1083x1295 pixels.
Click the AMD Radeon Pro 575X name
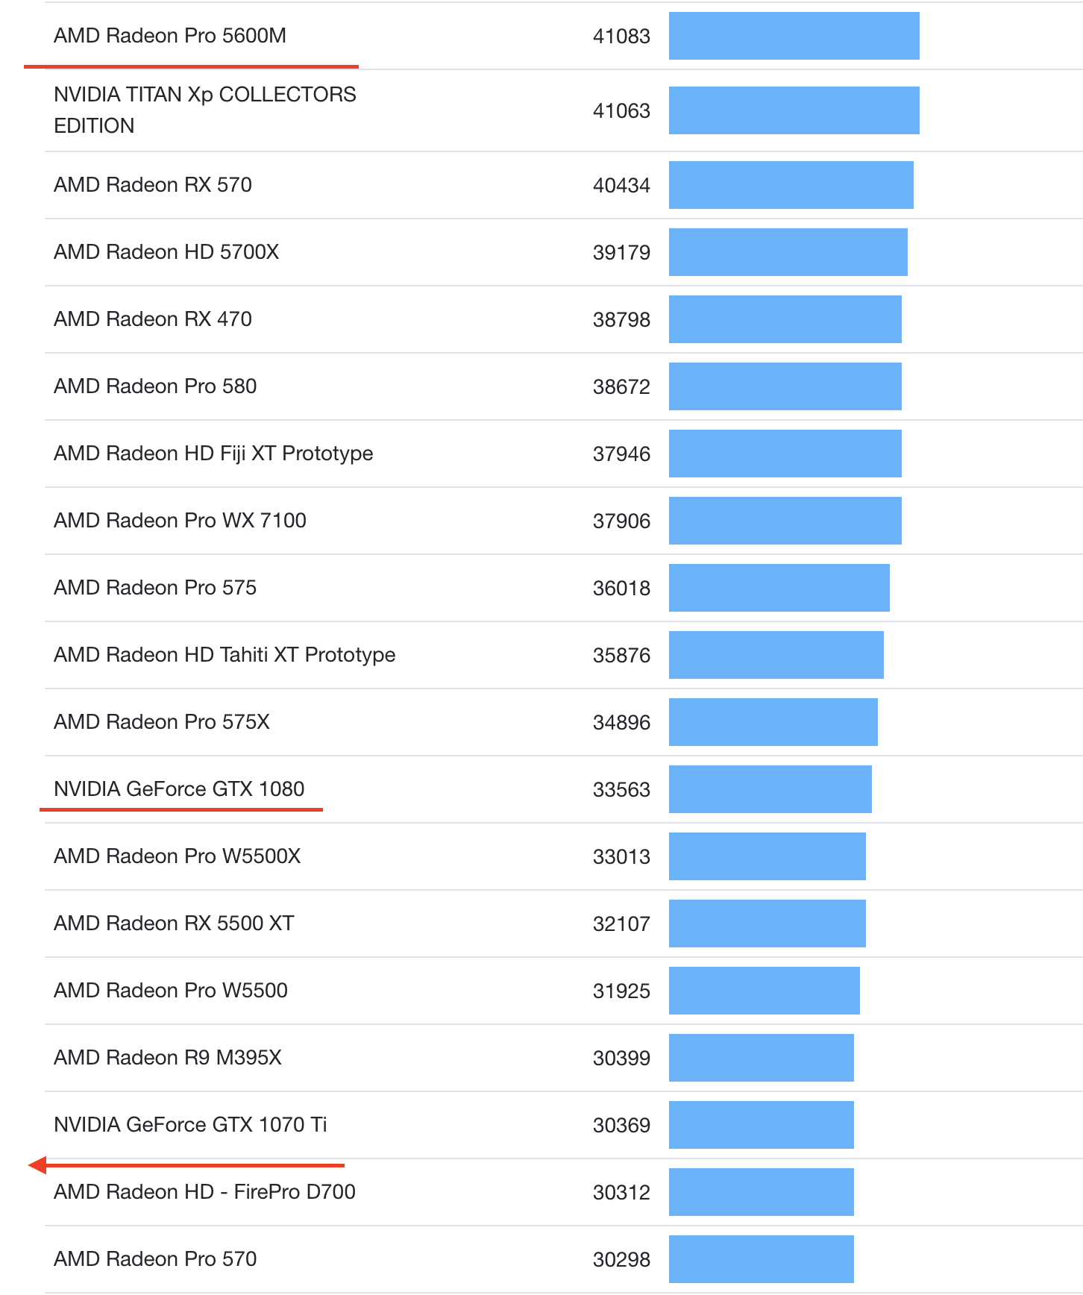[x=162, y=722]
